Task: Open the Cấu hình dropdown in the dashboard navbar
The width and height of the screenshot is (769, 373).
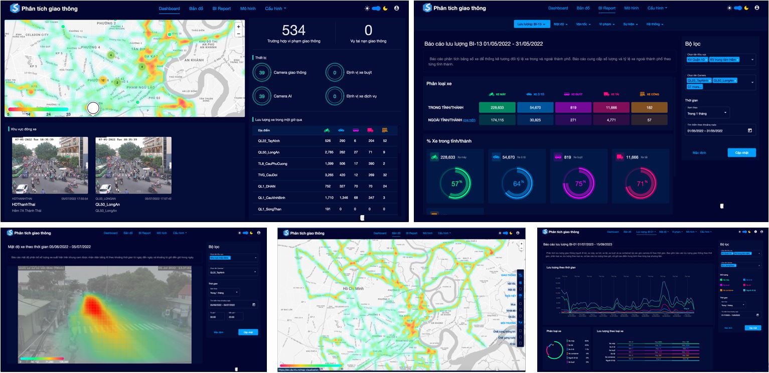Action: click(275, 9)
